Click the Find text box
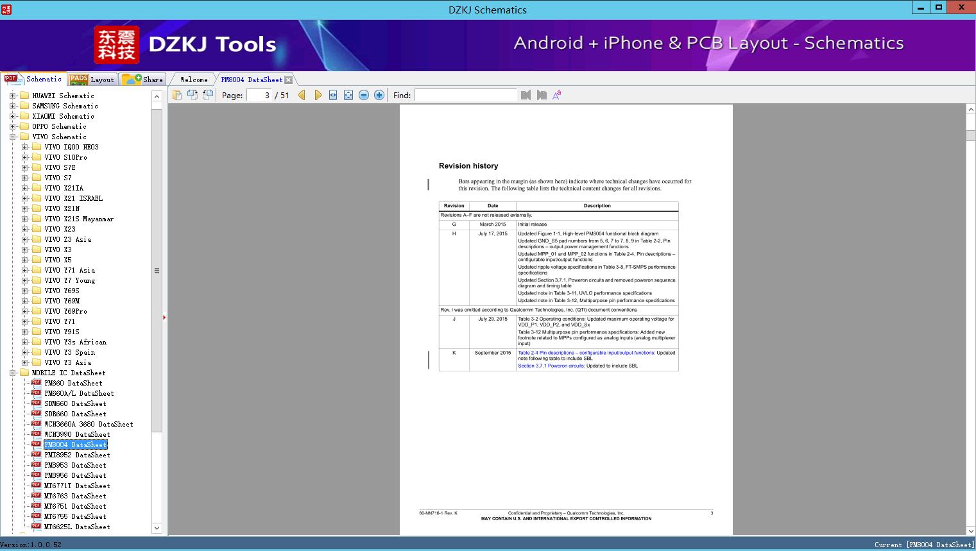This screenshot has height=551, width=976. point(465,95)
